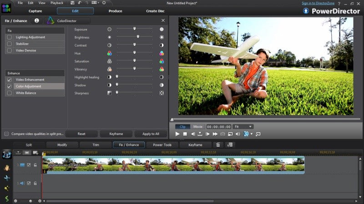Switch to the Produce tab
The image size is (364, 204).
coord(115,11)
